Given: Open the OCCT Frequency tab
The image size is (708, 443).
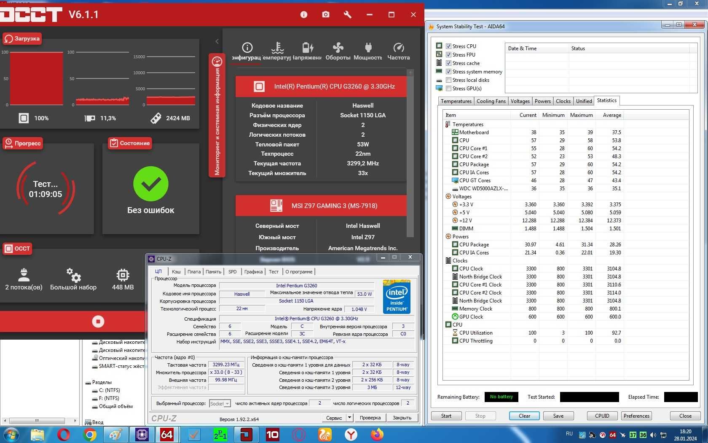Looking at the screenshot, I should (398, 51).
